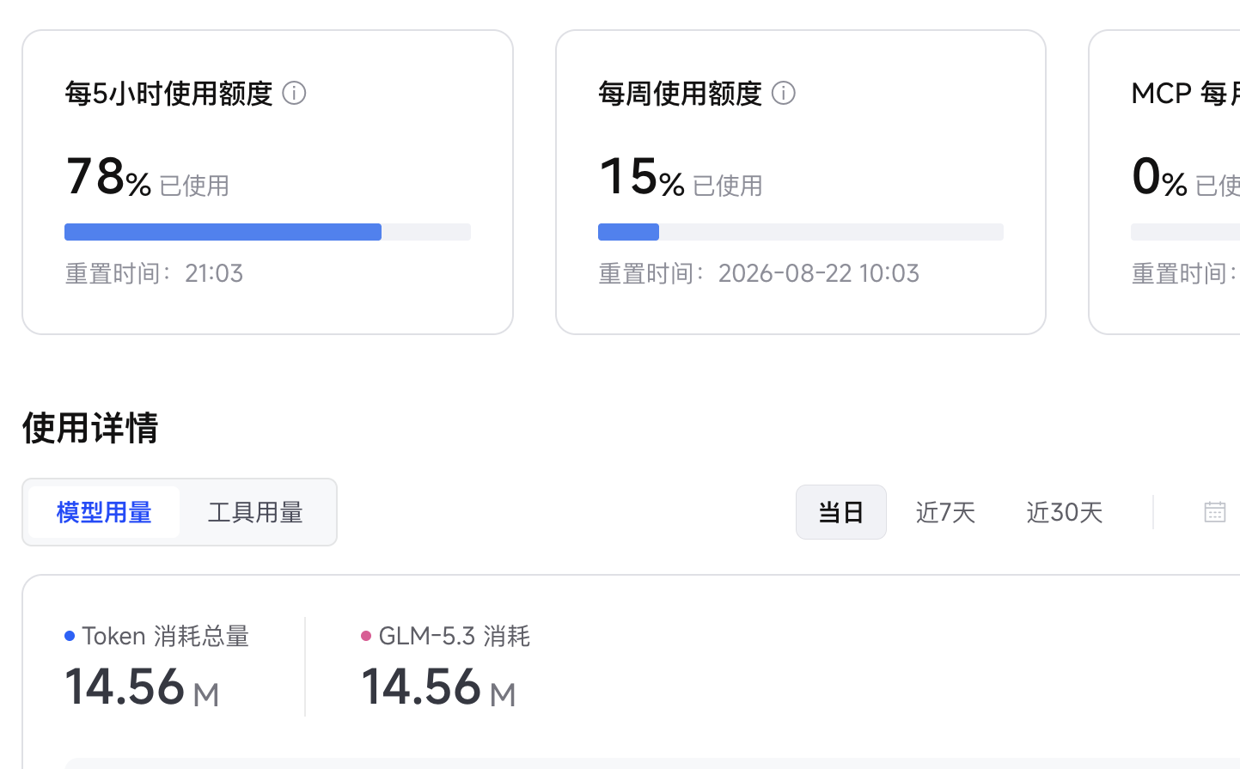Select the 近7天 time range

click(x=945, y=512)
